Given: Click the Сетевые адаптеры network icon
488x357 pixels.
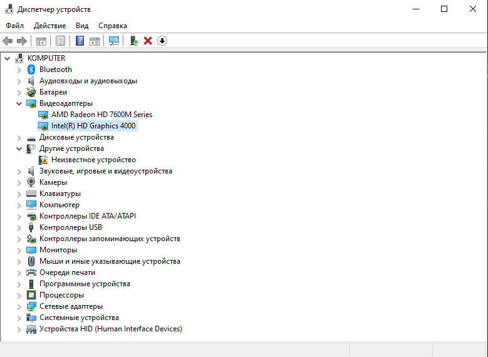Looking at the screenshot, I should (x=31, y=306).
